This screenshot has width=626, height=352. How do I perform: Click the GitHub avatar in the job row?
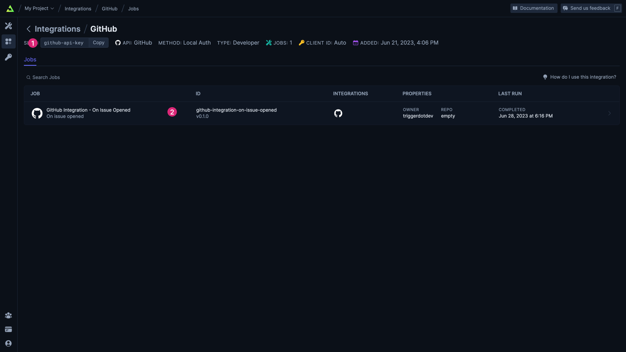tap(37, 113)
